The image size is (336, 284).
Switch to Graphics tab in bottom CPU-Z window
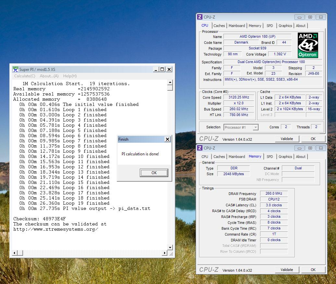pos(285,157)
